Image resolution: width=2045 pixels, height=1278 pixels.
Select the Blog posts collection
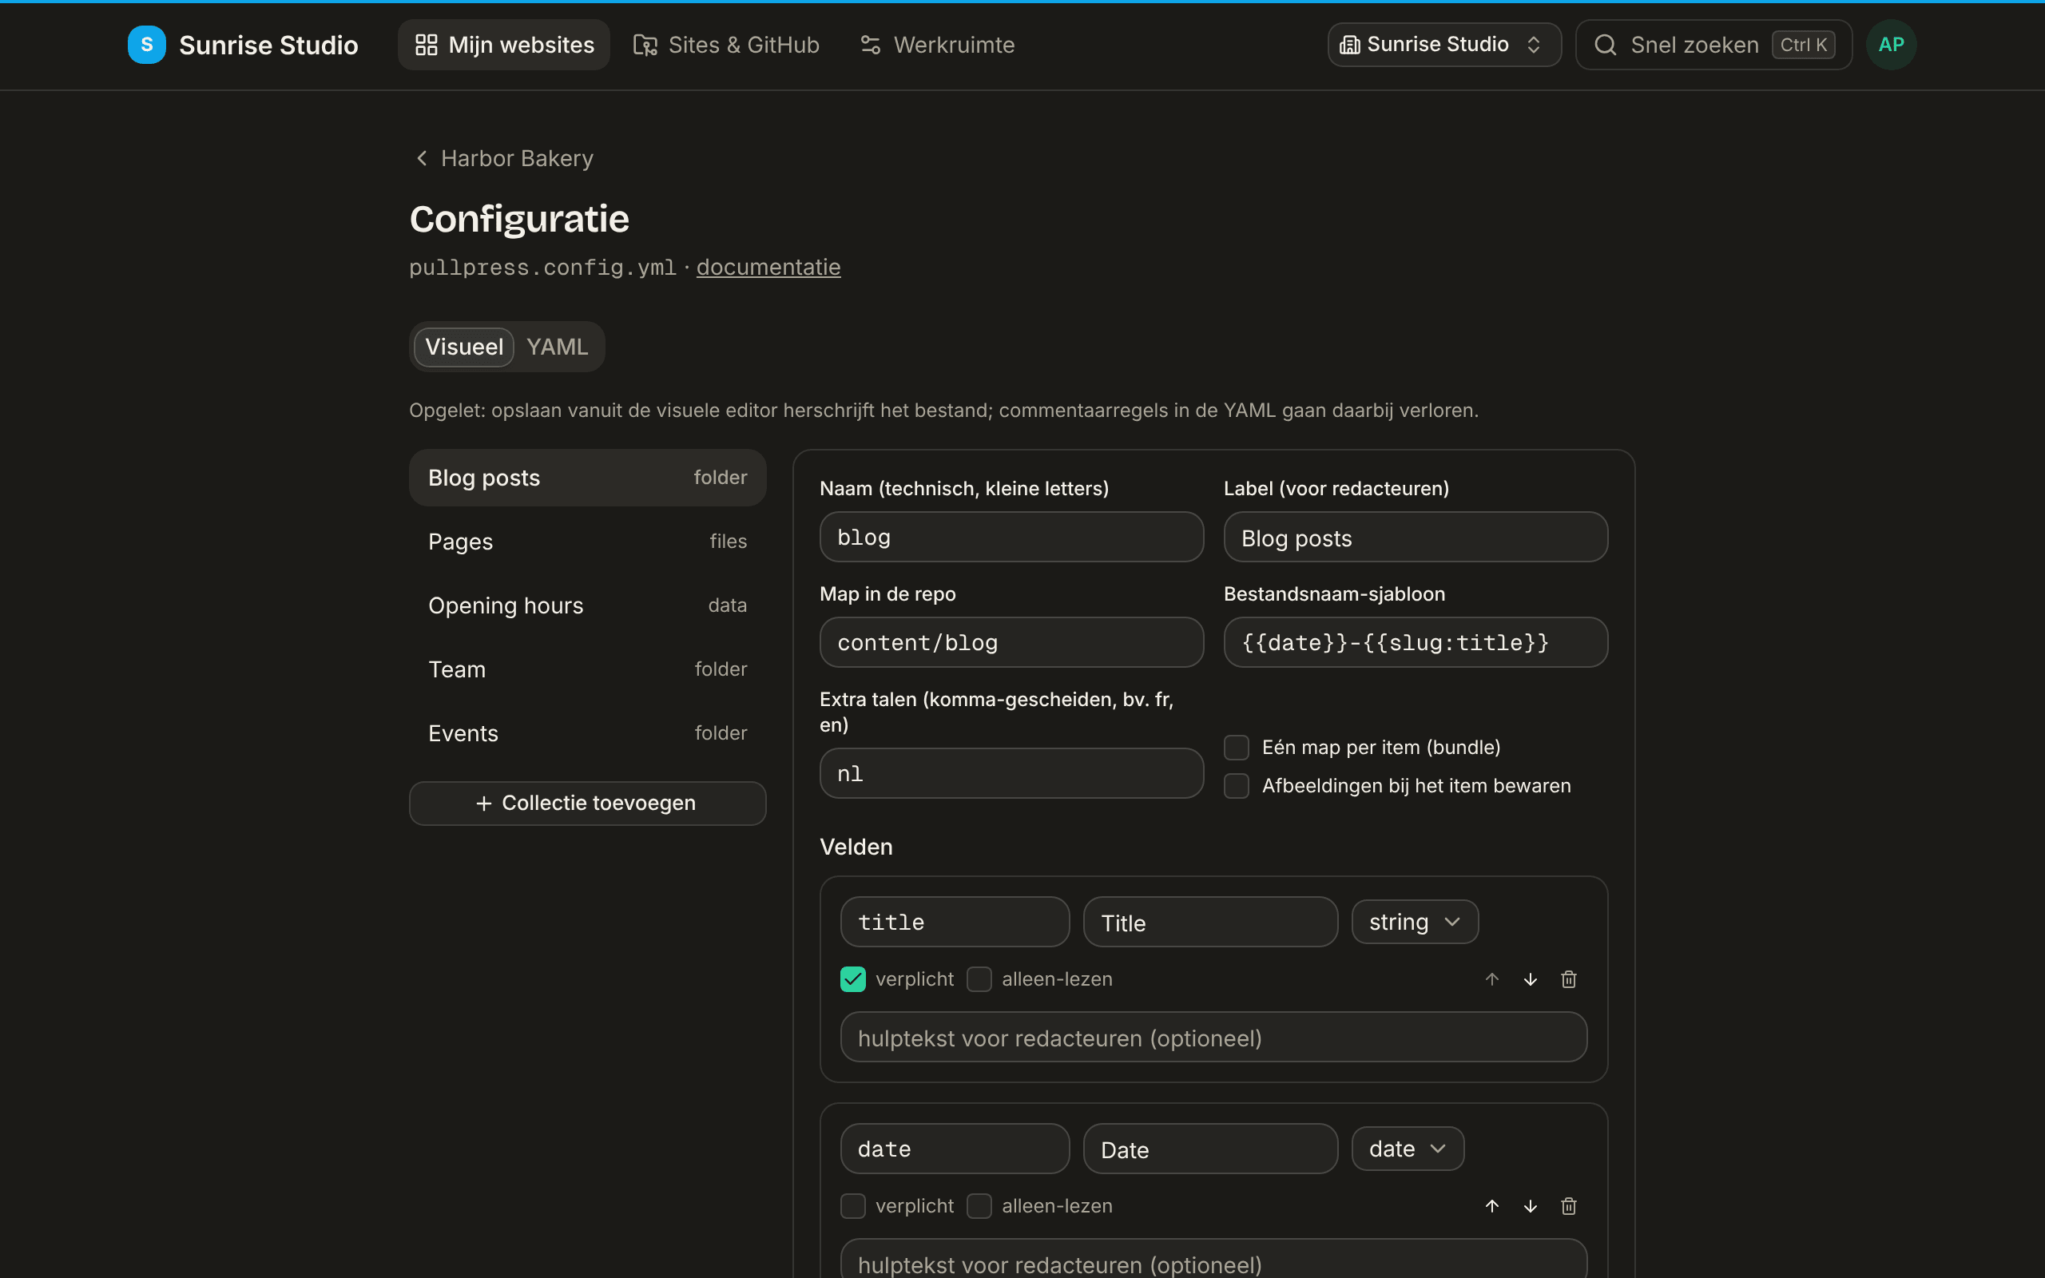tap(587, 478)
